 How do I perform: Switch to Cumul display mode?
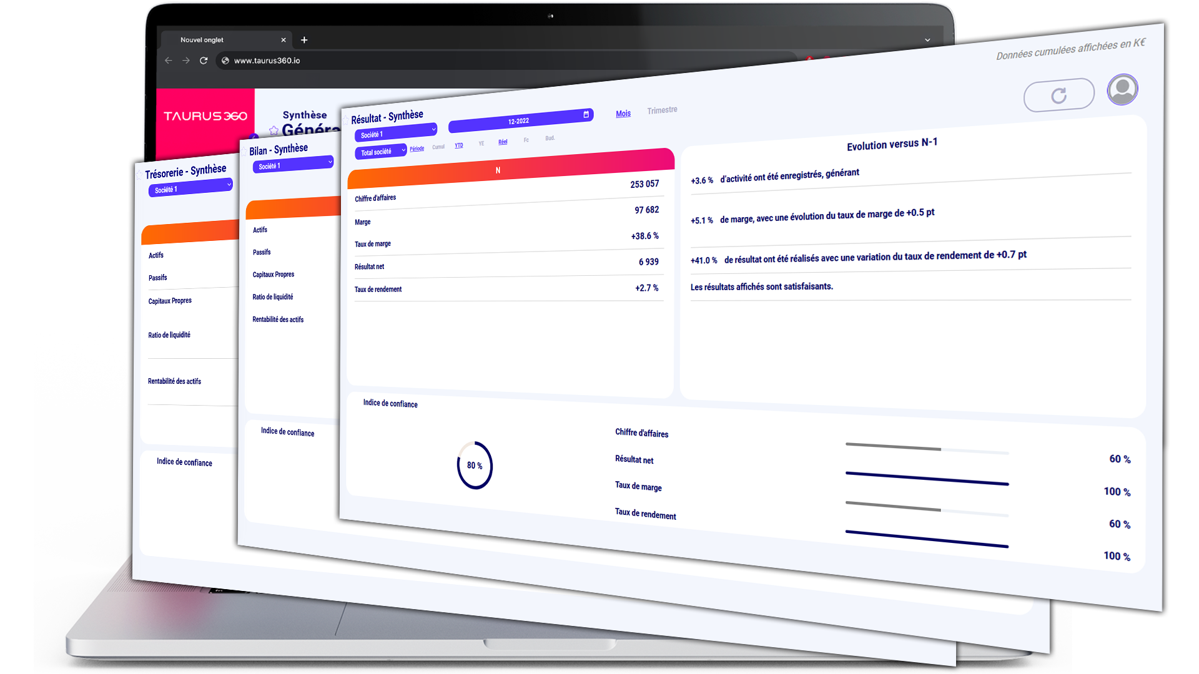click(x=438, y=147)
